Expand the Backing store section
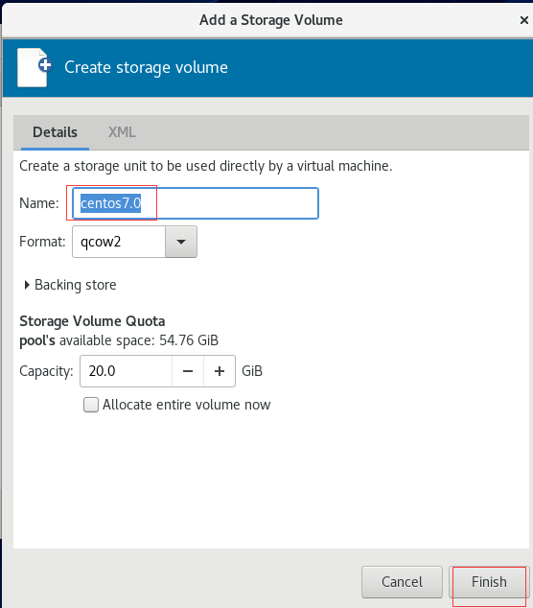 tap(70, 285)
